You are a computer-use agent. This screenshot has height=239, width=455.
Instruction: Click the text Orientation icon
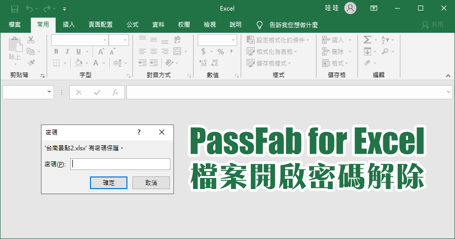coord(169,63)
